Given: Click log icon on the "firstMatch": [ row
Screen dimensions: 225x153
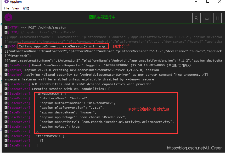Looking at the screenshot, I should [6, 136].
